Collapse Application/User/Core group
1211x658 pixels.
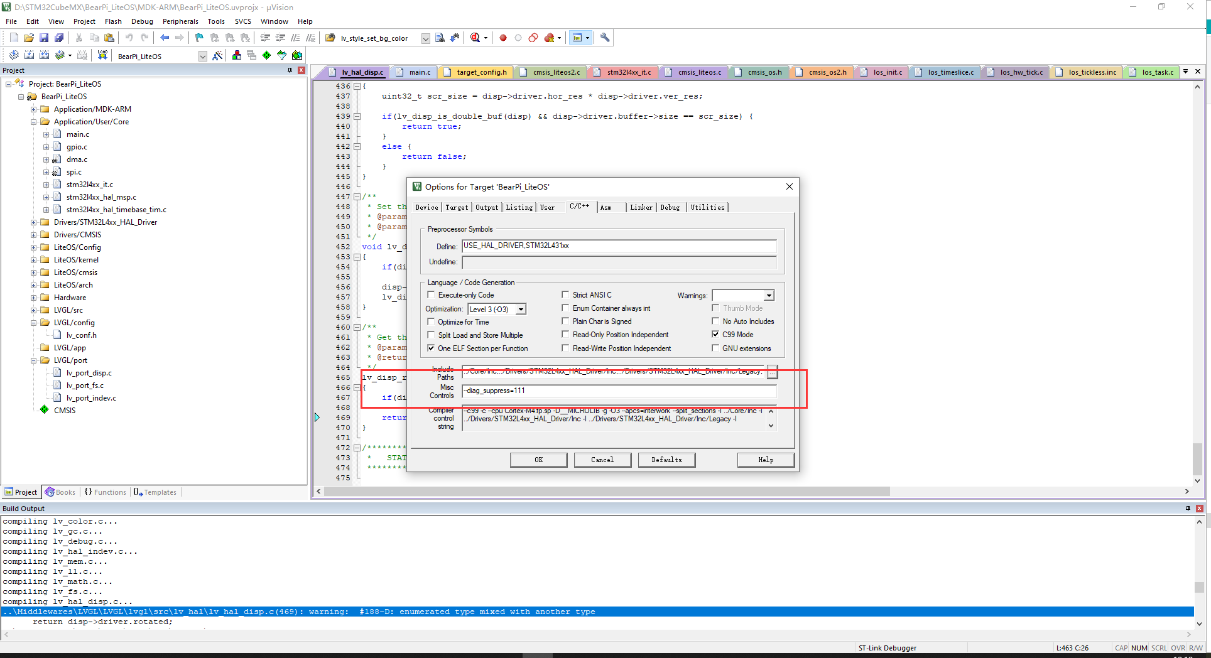(34, 122)
